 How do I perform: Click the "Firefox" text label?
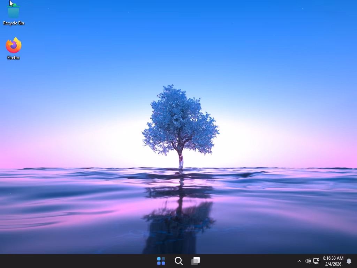[x=14, y=58]
